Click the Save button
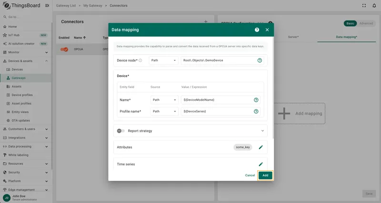The image size is (381, 203). [x=369, y=193]
